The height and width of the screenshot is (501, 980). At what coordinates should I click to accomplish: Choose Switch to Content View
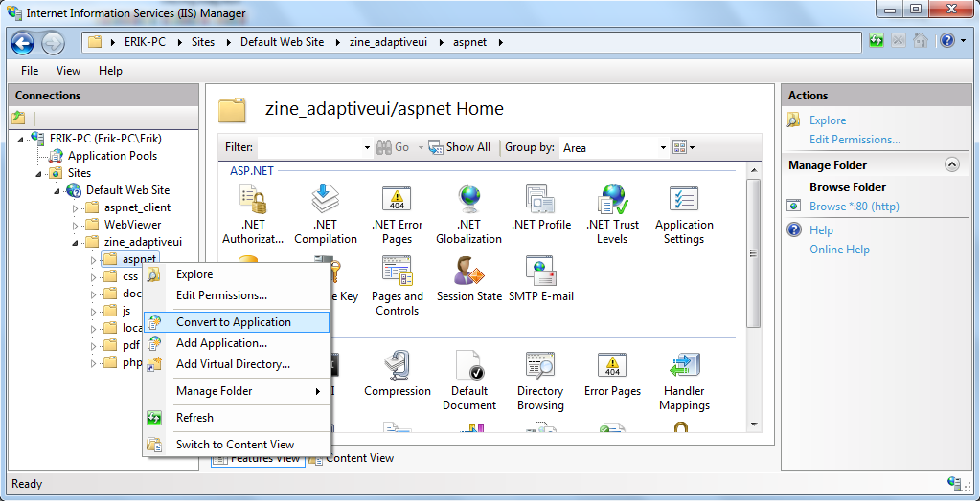pyautogui.click(x=237, y=445)
